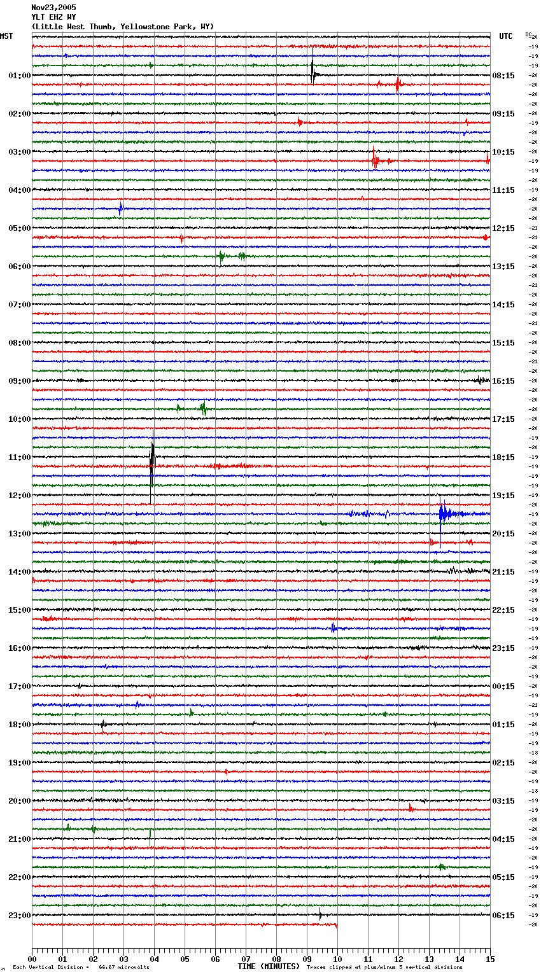This screenshot has height=976, width=541.
Task: Click the Traces clipped footnote text
Action: pyautogui.click(x=384, y=968)
